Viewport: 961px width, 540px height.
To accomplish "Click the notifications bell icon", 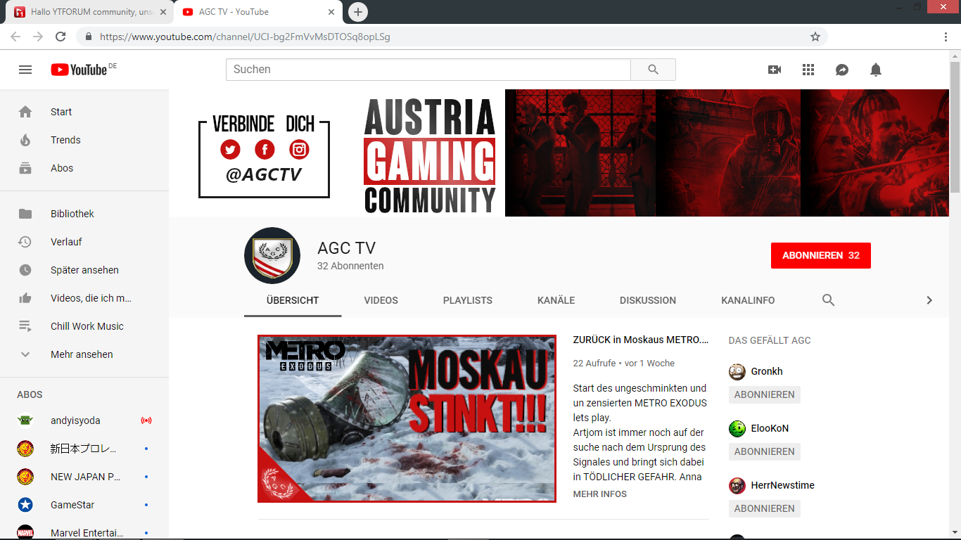I will [876, 70].
